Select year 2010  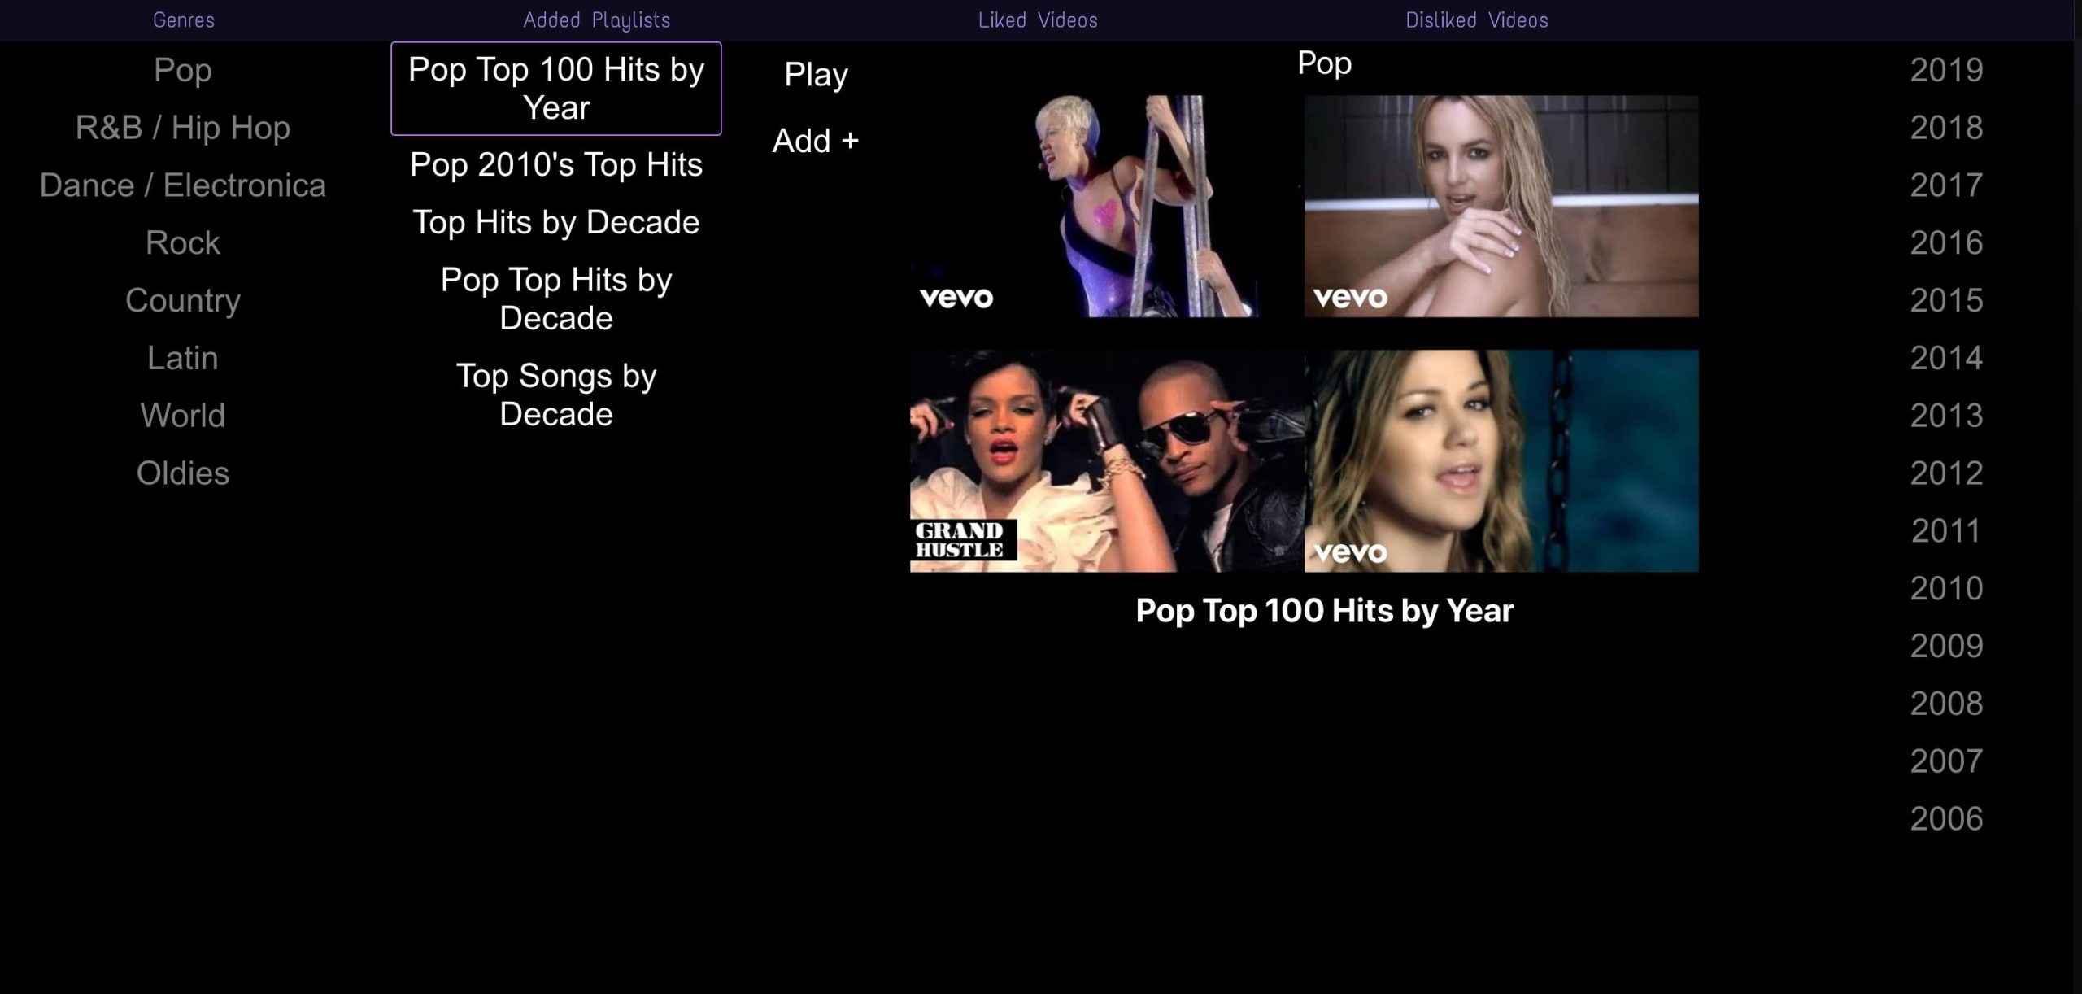[x=1946, y=588]
